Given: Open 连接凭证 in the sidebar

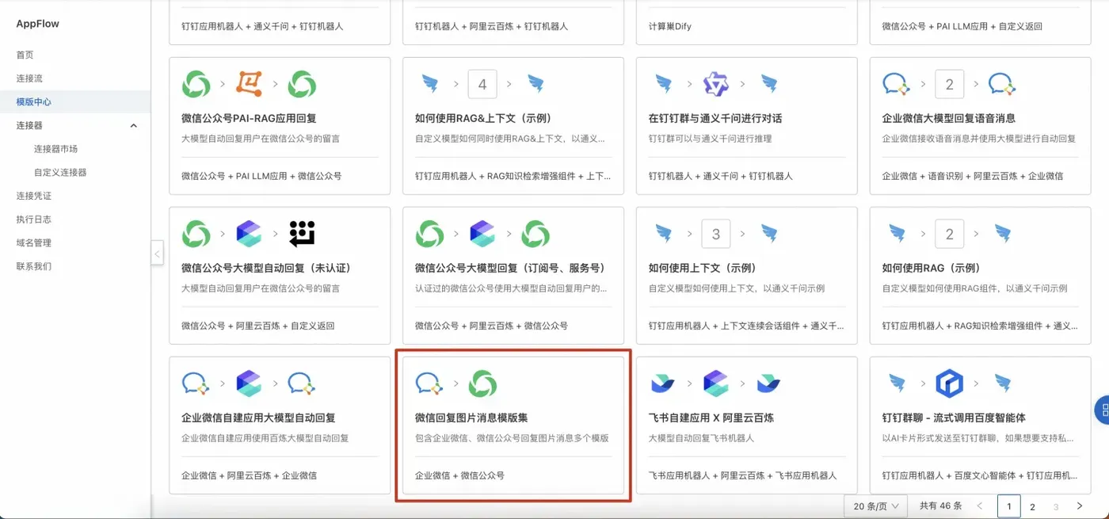Looking at the screenshot, I should point(34,196).
